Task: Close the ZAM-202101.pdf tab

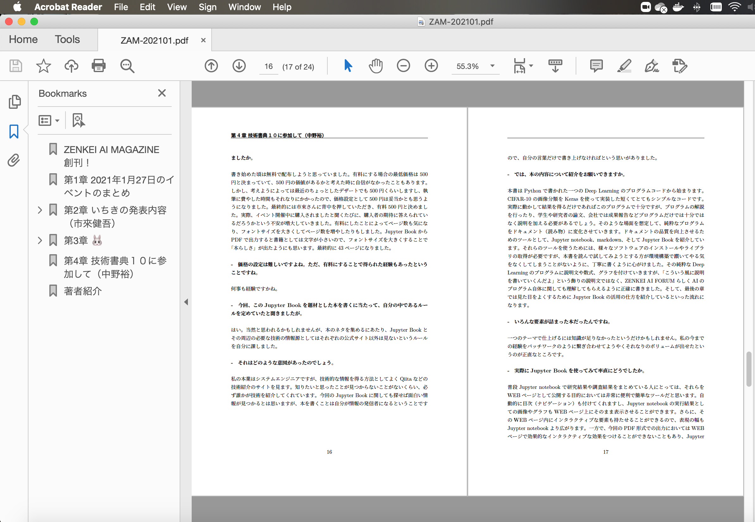Action: [203, 40]
